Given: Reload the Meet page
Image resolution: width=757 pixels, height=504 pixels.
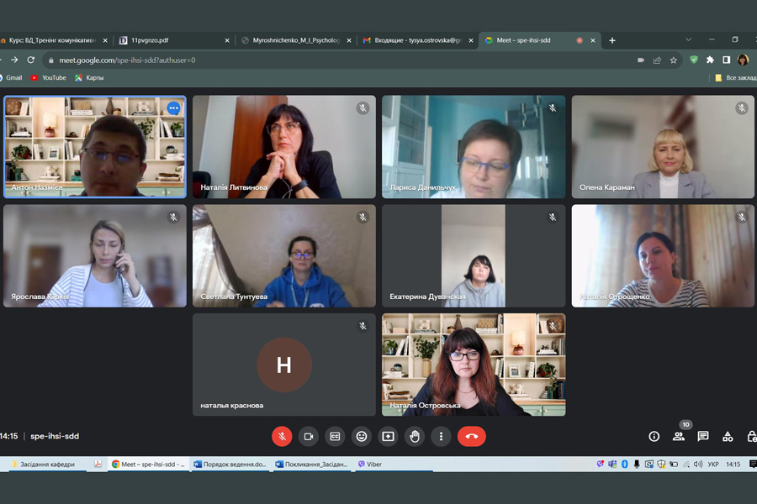Looking at the screenshot, I should click(x=31, y=60).
